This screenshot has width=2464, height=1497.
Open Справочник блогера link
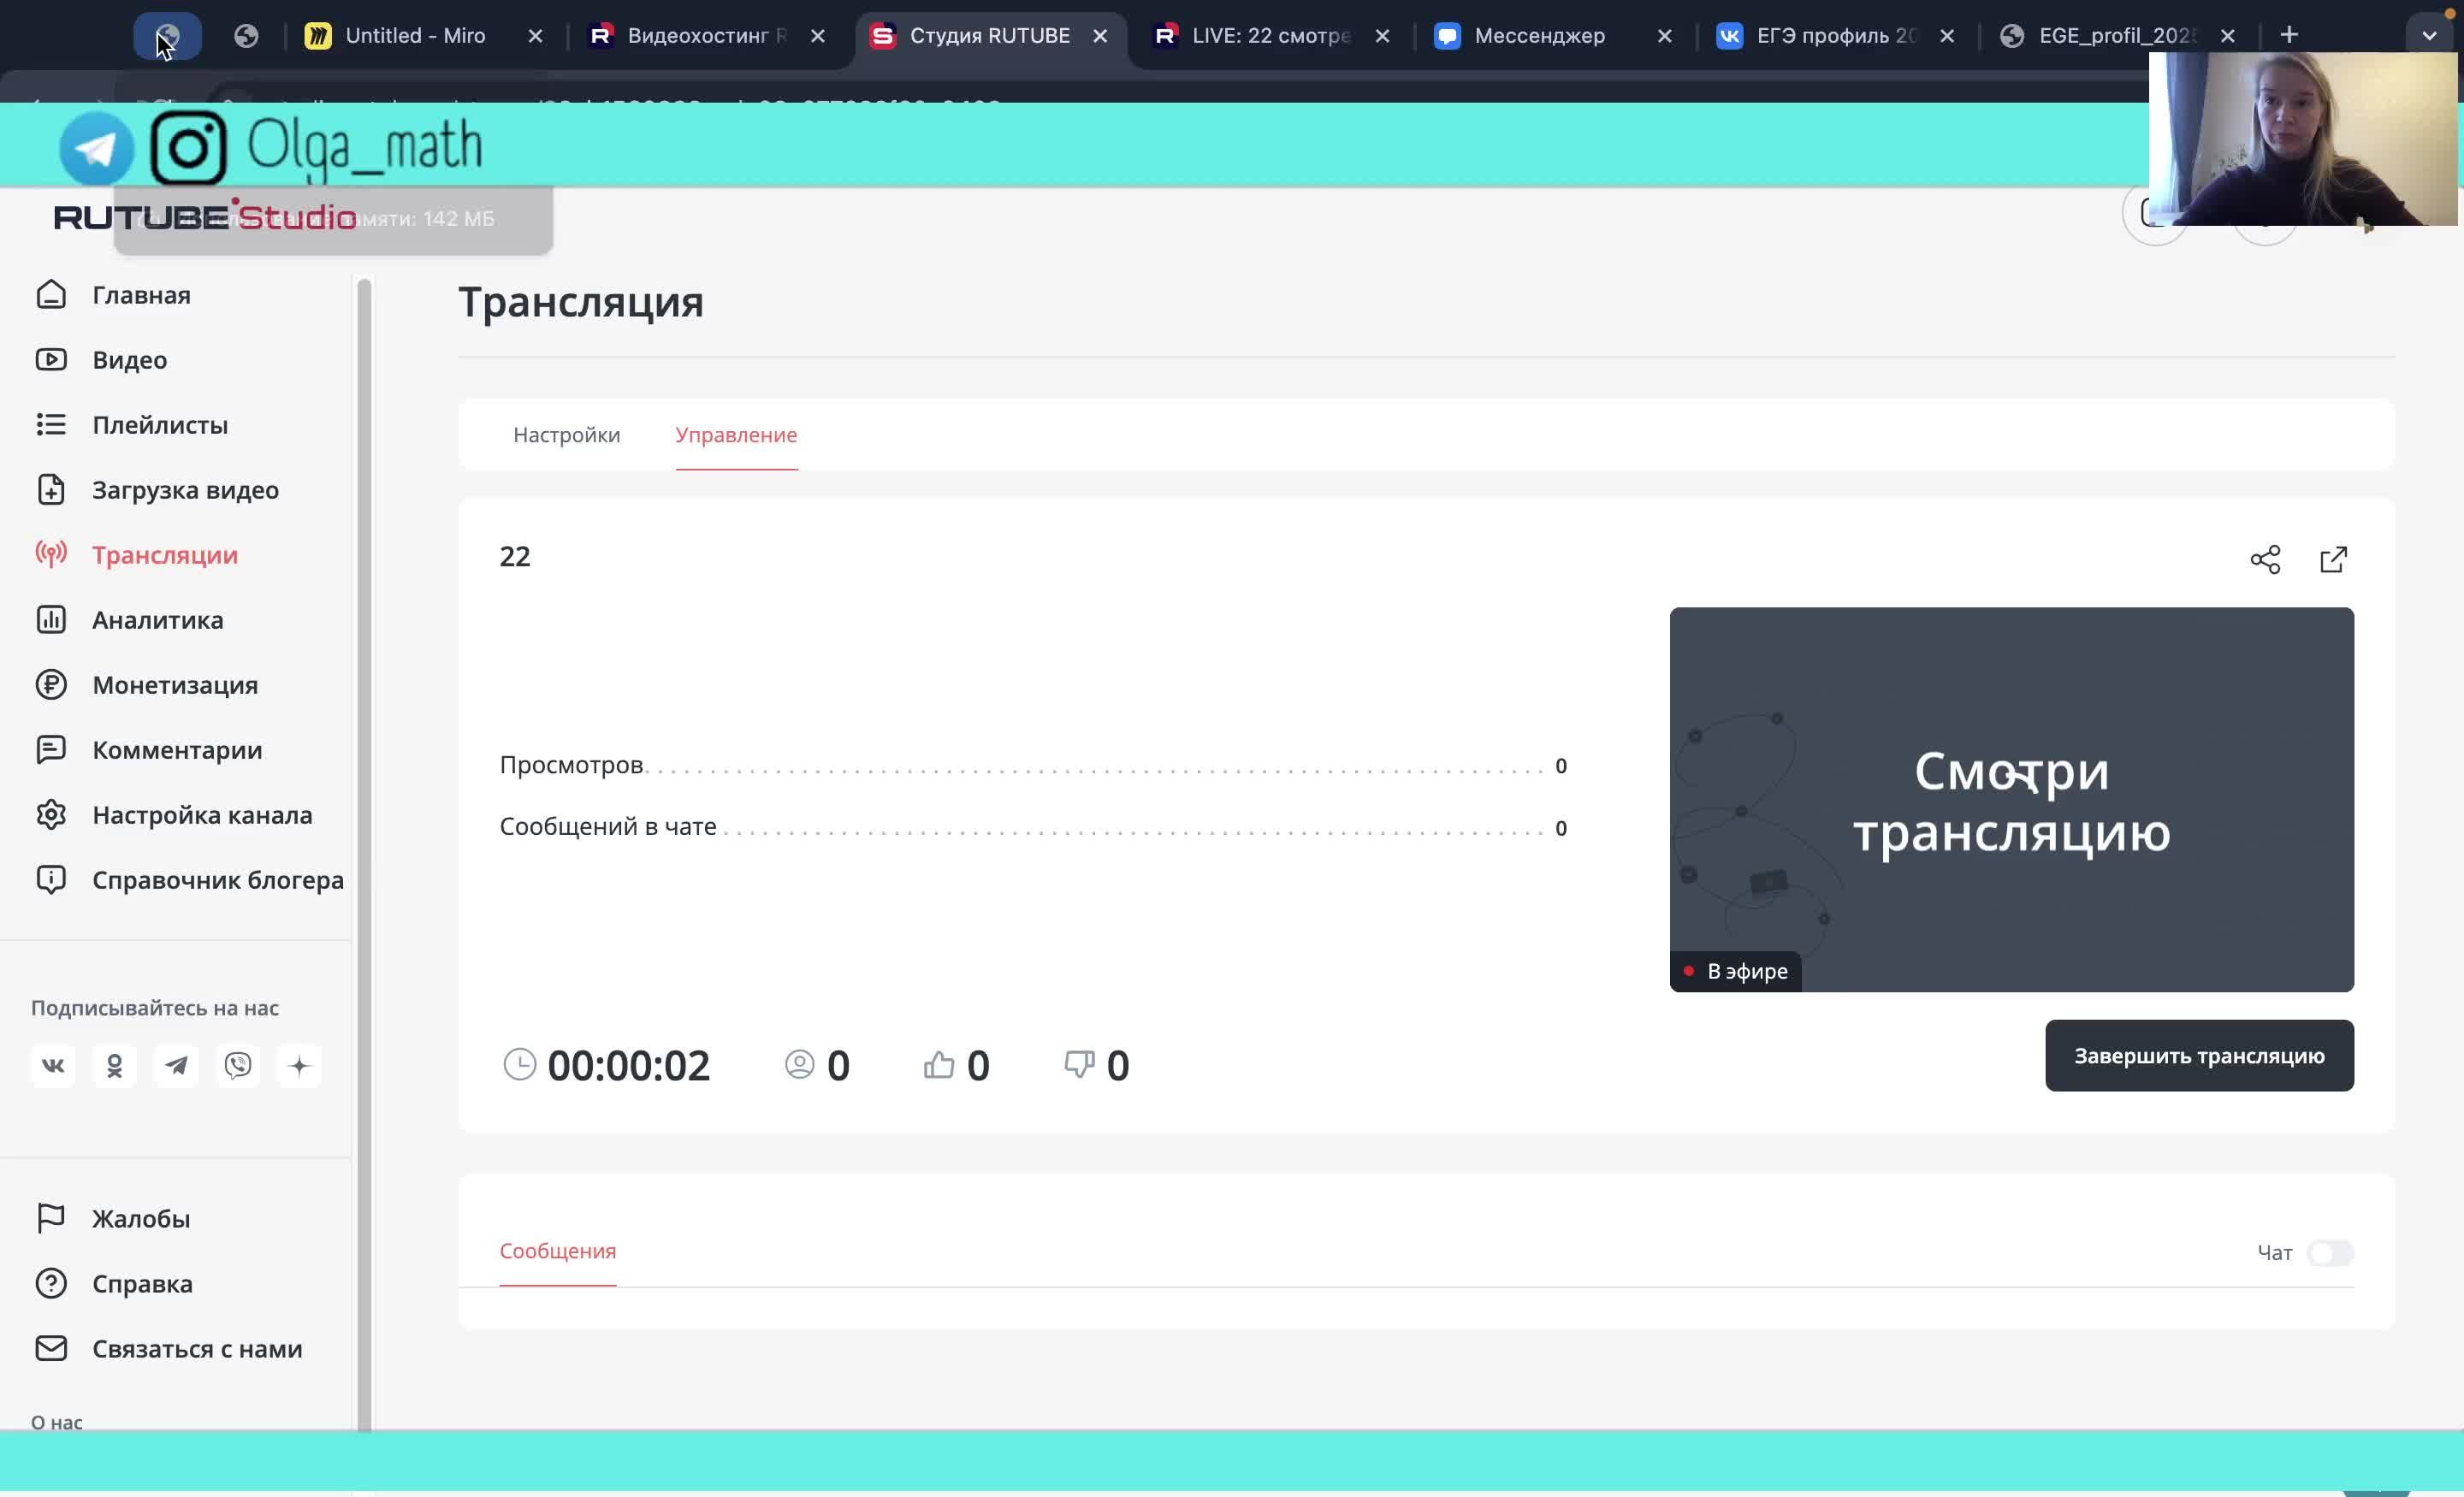click(218, 879)
